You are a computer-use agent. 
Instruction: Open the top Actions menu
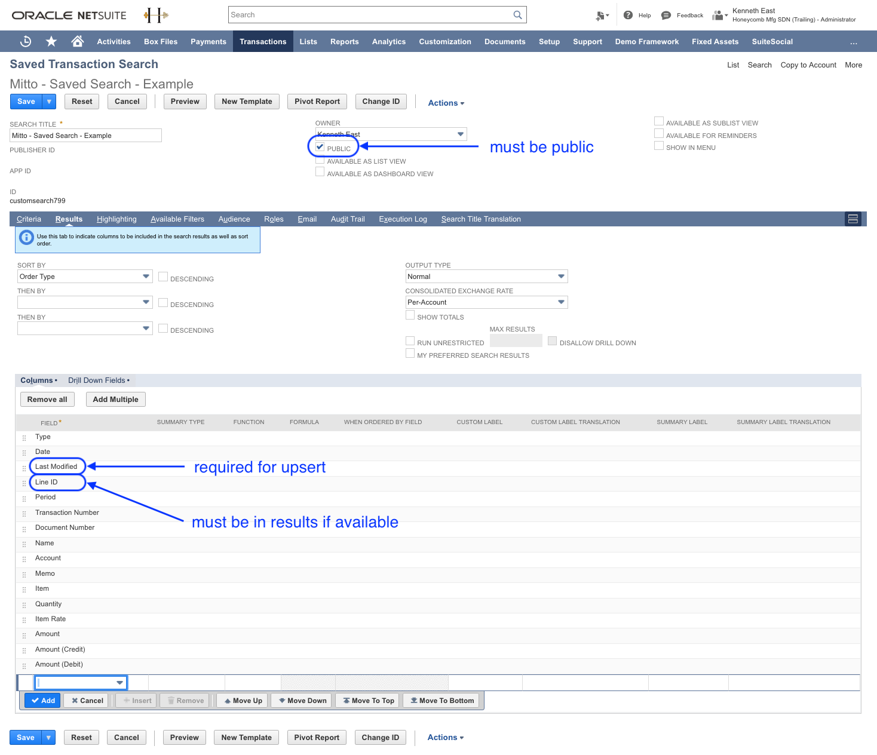(446, 103)
